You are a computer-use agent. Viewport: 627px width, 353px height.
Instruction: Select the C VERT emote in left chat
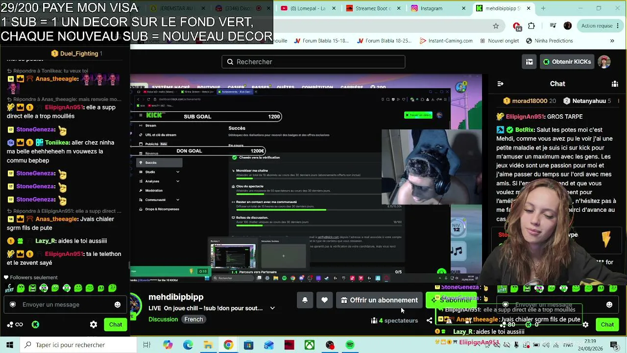(x=9, y=288)
